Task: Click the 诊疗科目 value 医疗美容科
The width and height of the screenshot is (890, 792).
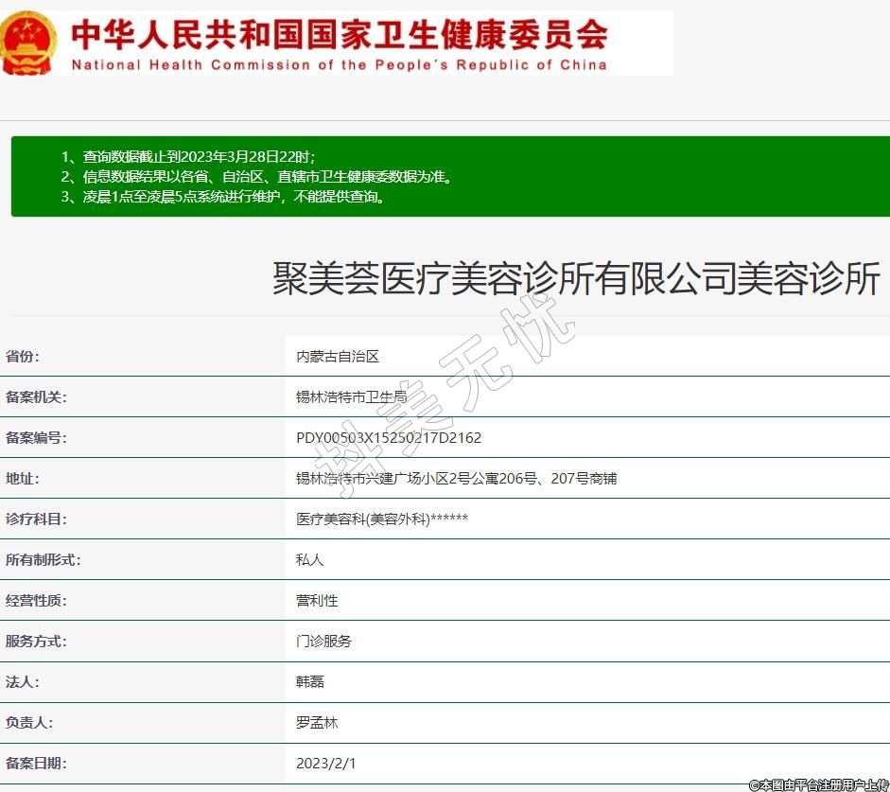Action: coord(382,519)
